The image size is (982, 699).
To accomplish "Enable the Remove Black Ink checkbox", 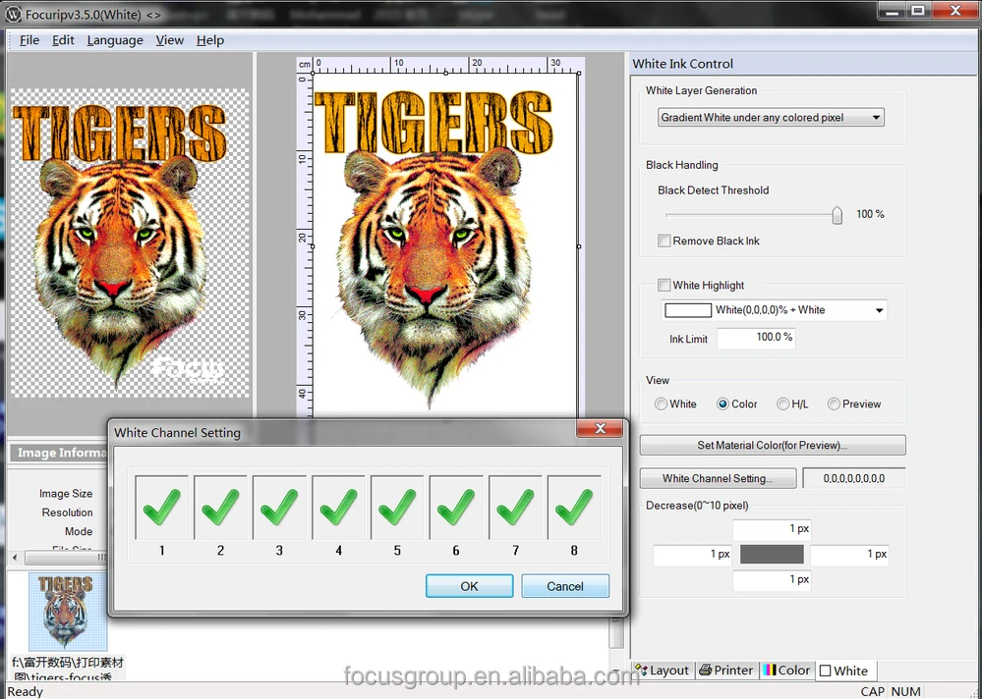I will tap(664, 242).
